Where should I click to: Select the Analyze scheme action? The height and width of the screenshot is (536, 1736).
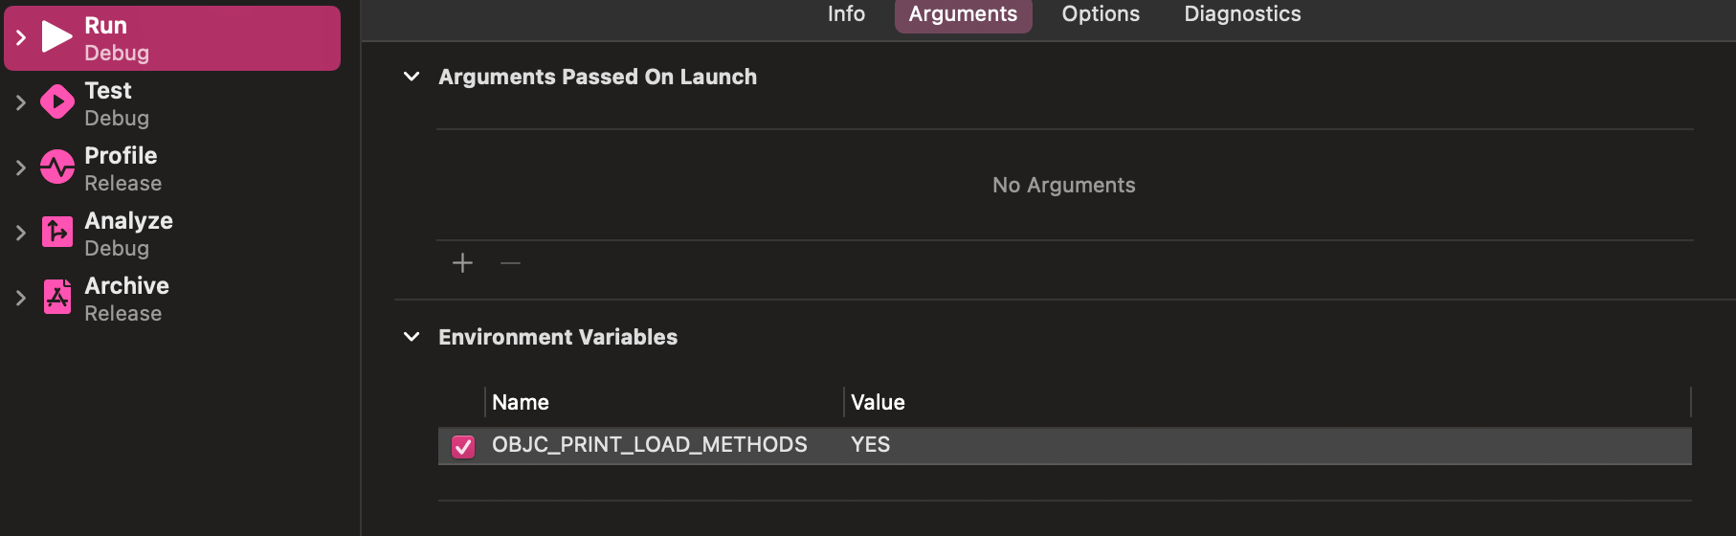[172, 234]
